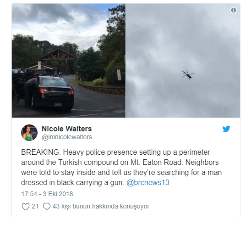Image resolution: width=251 pixels, height=225 pixels.
Task: Click the speech bubble reply icon
Action: click(47, 206)
